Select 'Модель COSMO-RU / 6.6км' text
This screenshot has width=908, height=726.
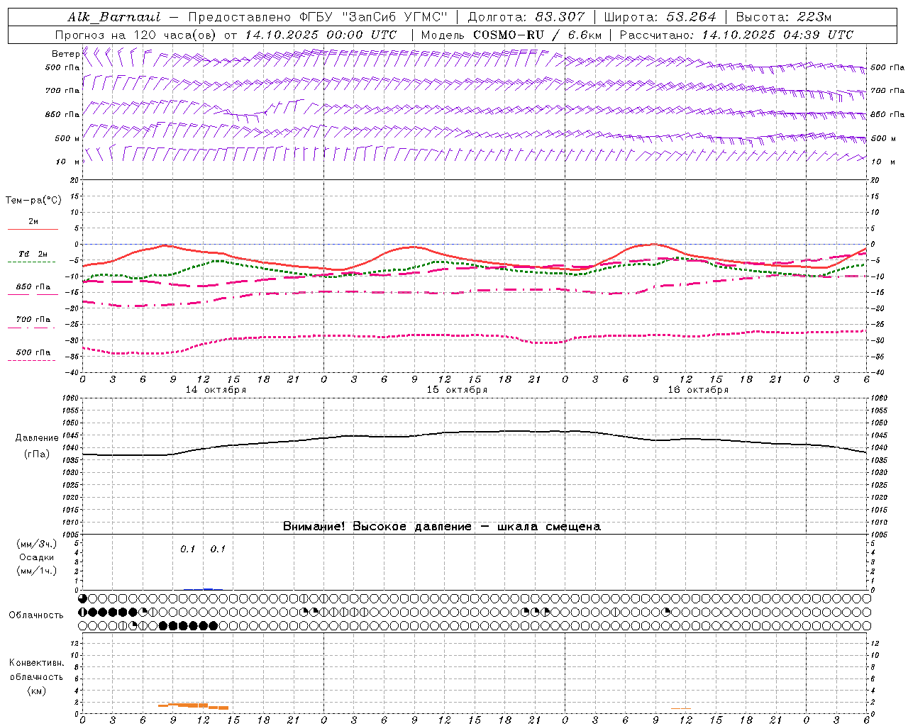pos(511,35)
